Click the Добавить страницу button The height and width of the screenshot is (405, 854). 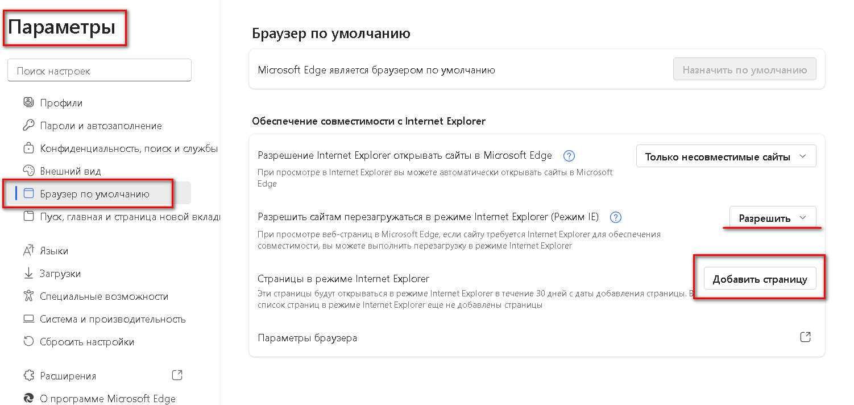pyautogui.click(x=760, y=278)
